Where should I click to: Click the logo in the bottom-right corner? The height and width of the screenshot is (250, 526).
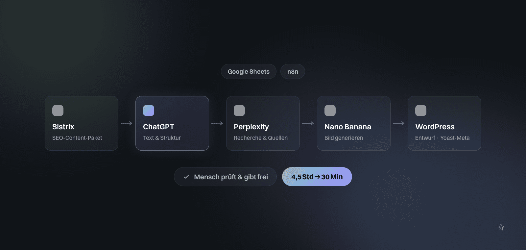coord(501,227)
